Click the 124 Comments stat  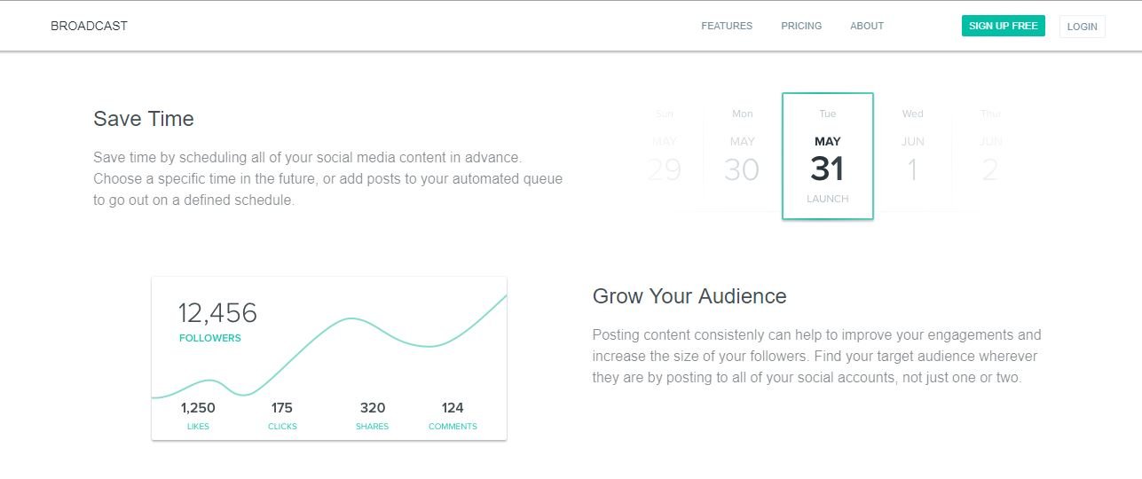(x=453, y=415)
